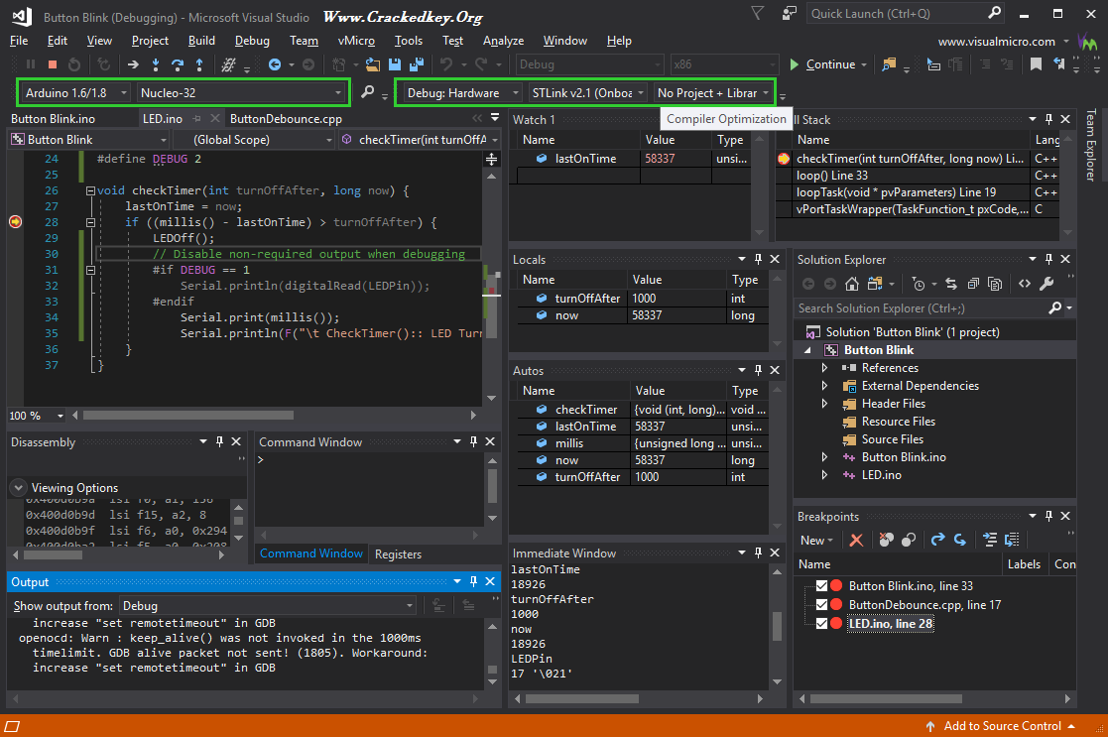
Task: Click Show All Files icon in Solution Explorer
Action: [x=995, y=284]
